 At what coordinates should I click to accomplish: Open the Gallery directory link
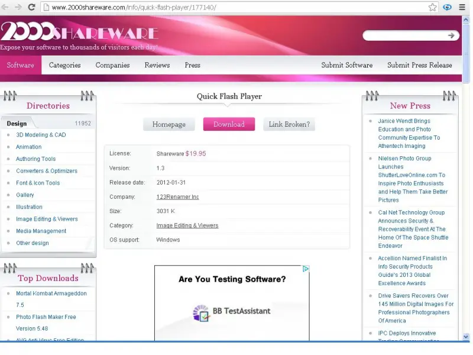tap(25, 195)
